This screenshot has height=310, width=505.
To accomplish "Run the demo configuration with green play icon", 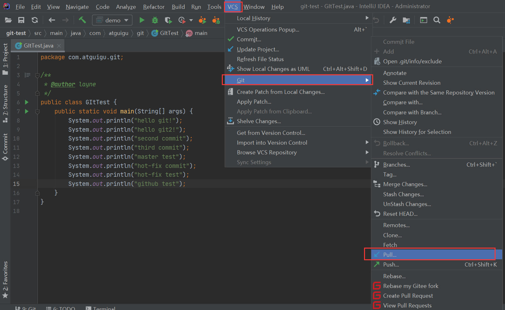I will click(x=142, y=20).
